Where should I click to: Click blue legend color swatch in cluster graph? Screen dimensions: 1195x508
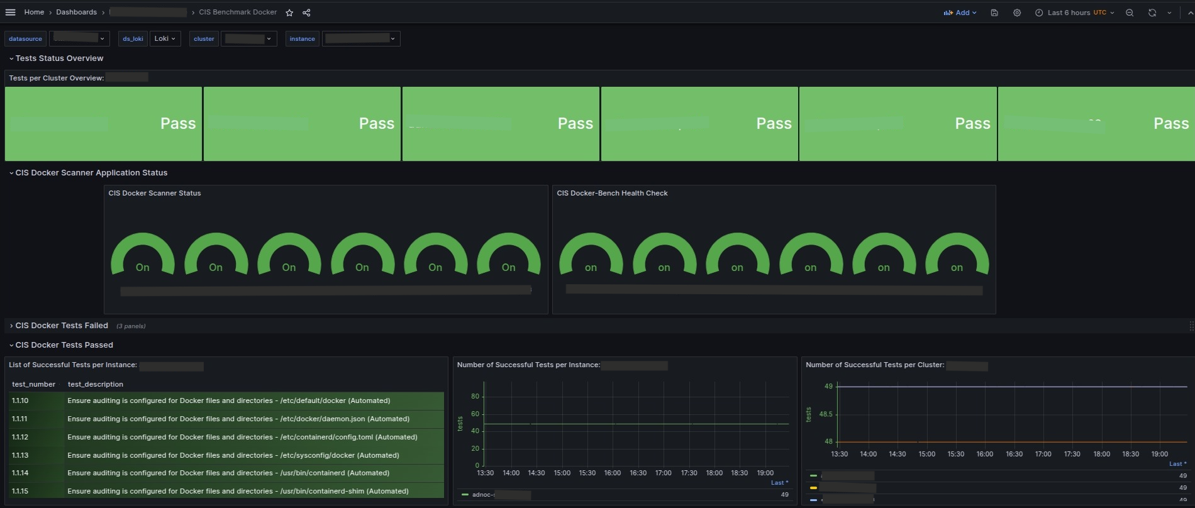coord(813,500)
